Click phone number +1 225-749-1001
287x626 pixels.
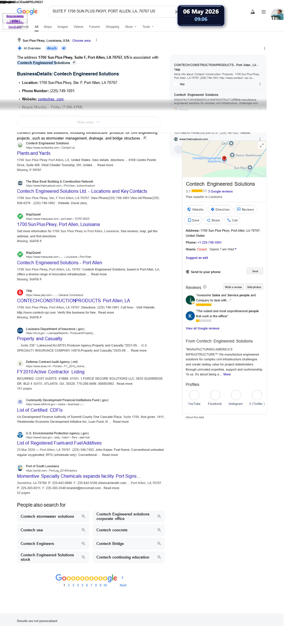[210, 242]
